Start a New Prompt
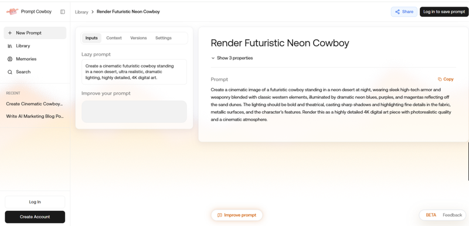The height and width of the screenshot is (226, 469). click(x=35, y=33)
